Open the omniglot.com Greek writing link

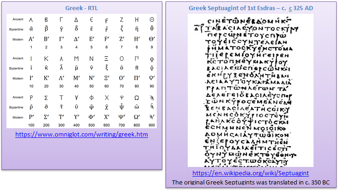(x=81, y=135)
